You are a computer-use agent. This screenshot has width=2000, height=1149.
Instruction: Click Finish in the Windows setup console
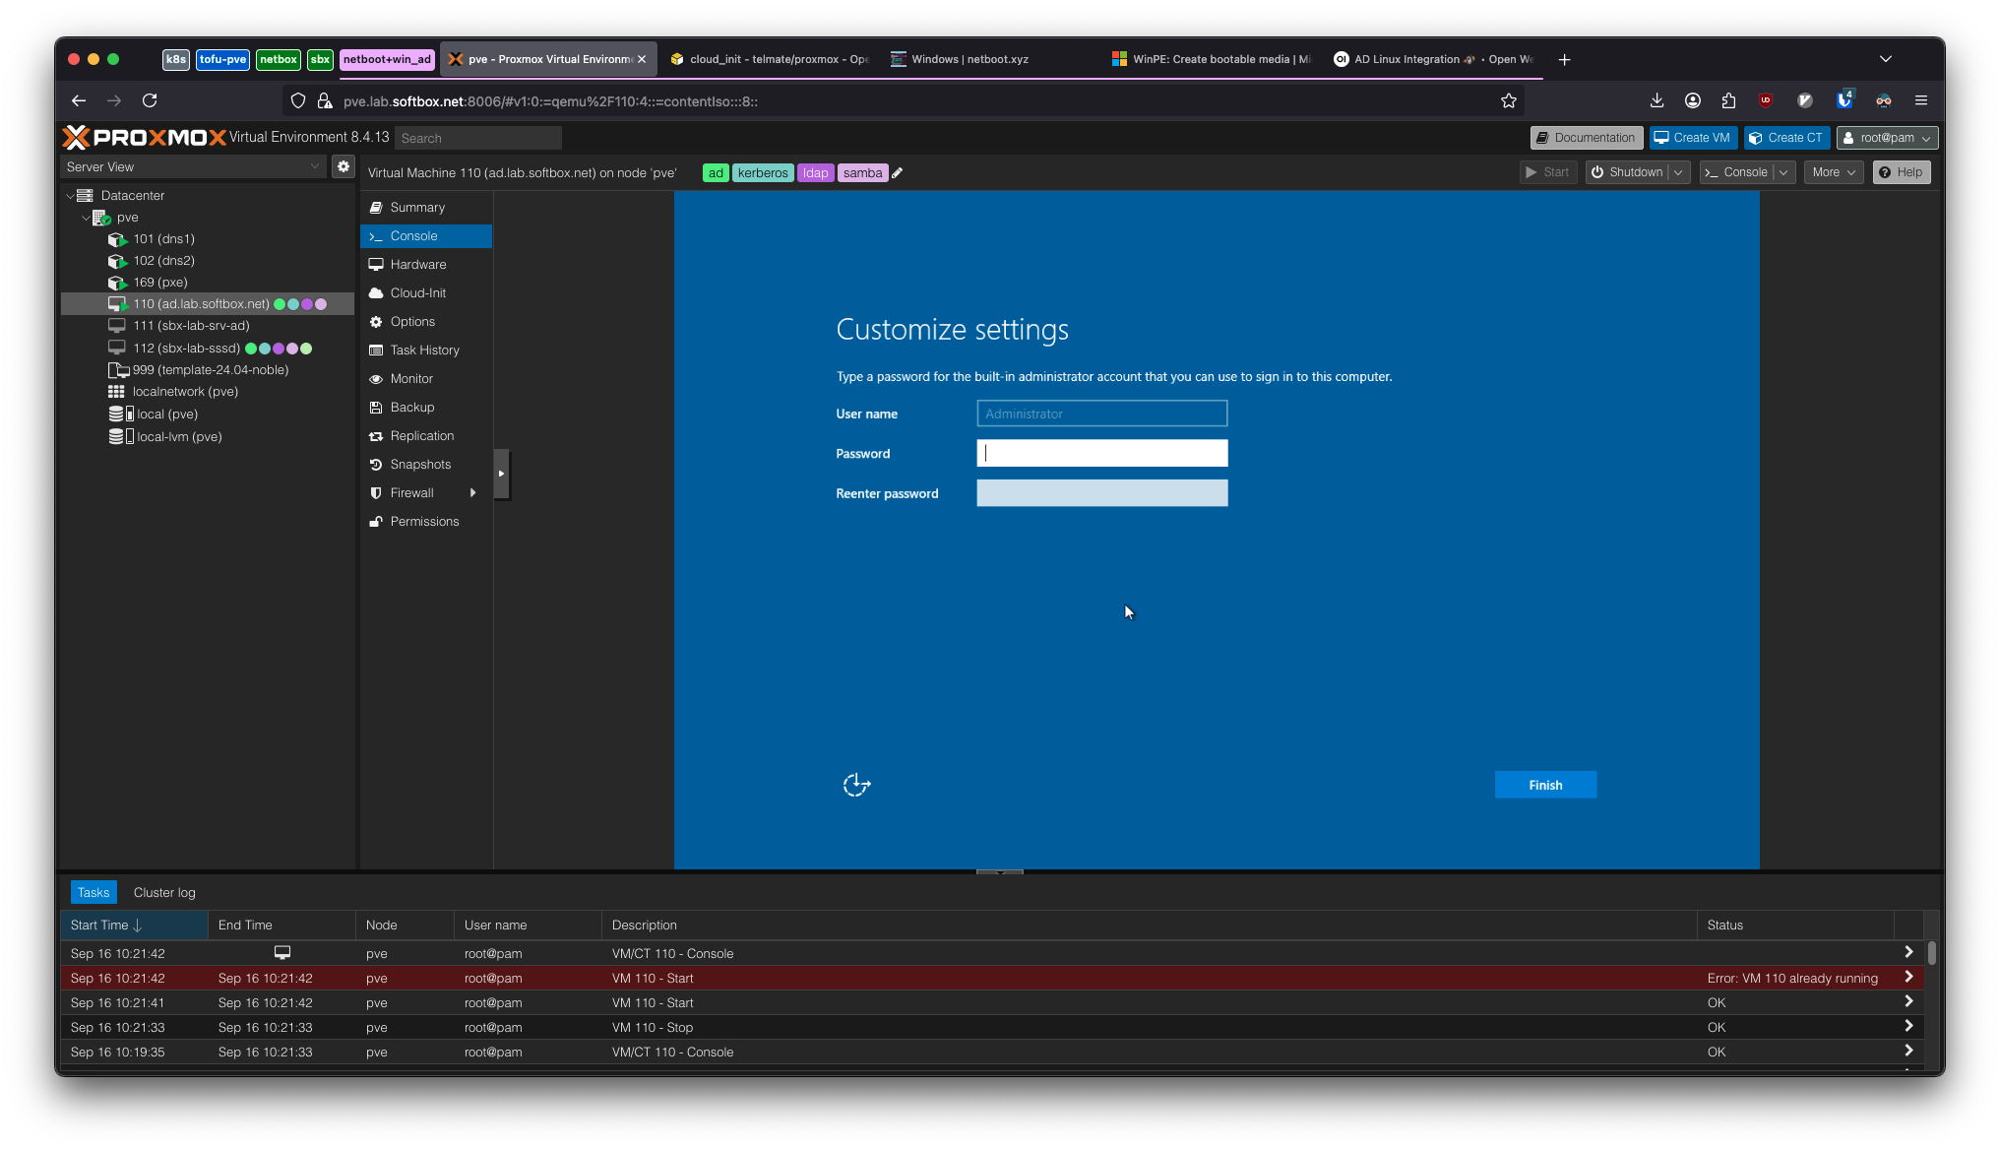pyautogui.click(x=1545, y=785)
